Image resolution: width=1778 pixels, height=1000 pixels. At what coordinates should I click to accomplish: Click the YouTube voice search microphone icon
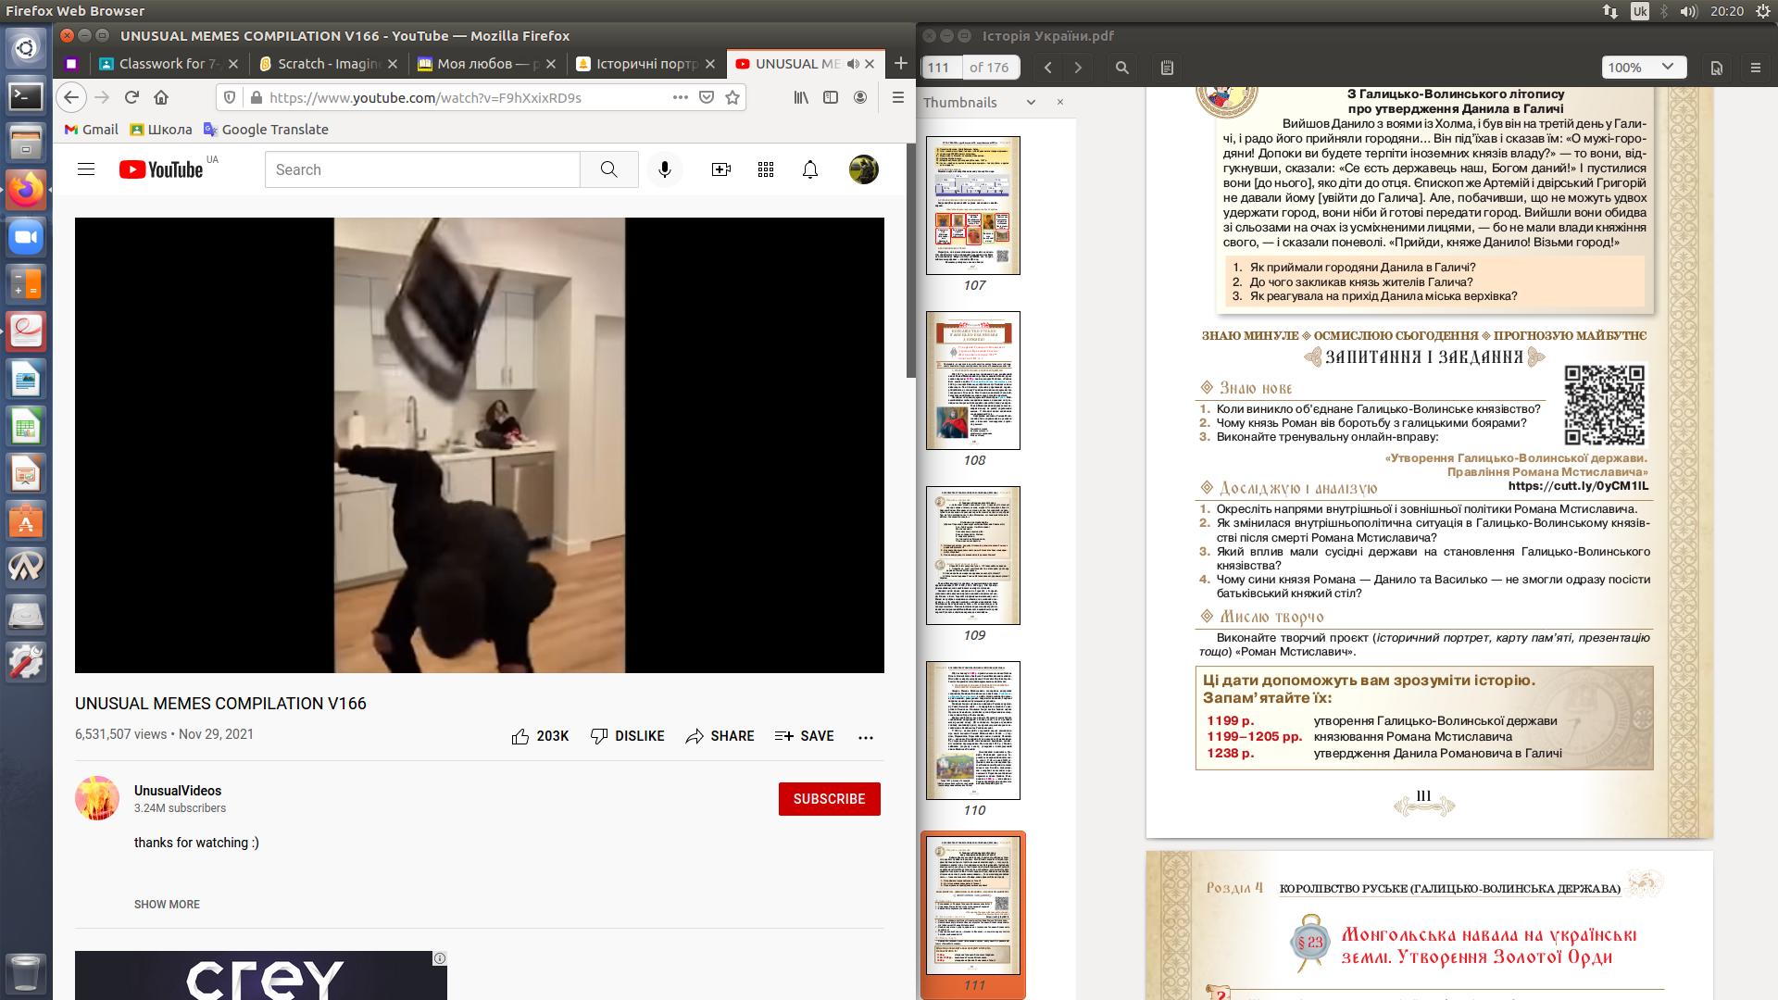664,169
